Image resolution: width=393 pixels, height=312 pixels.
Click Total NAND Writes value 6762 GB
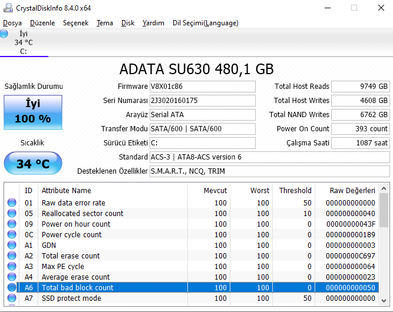[361, 115]
